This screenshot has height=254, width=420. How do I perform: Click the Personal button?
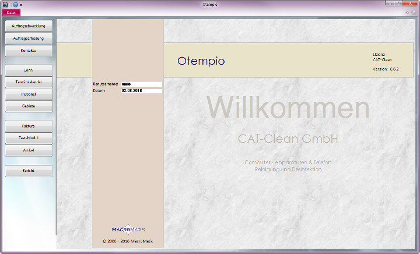pyautogui.click(x=29, y=94)
